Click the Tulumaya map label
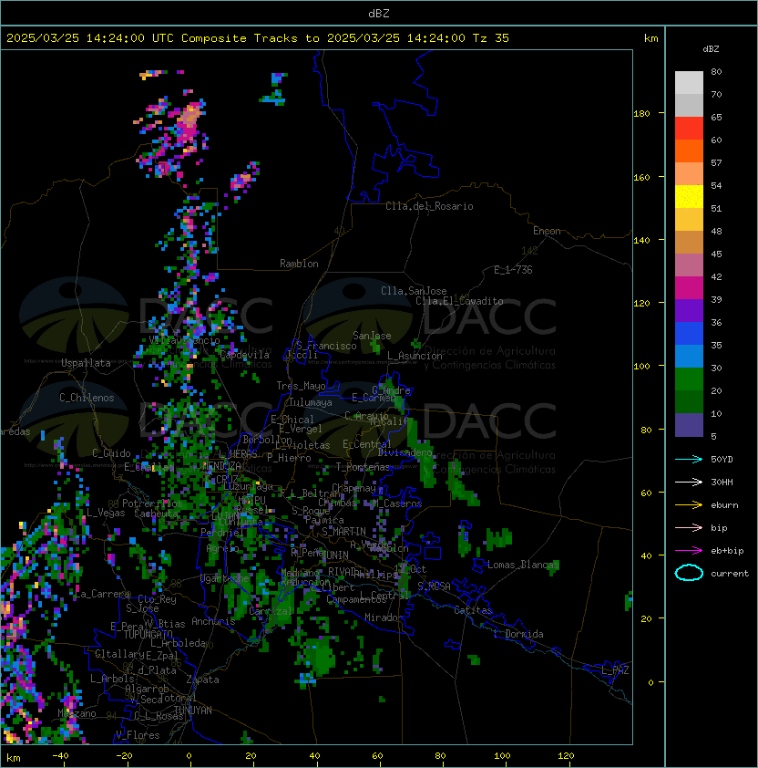Screen dimensions: 758x768 311,402
